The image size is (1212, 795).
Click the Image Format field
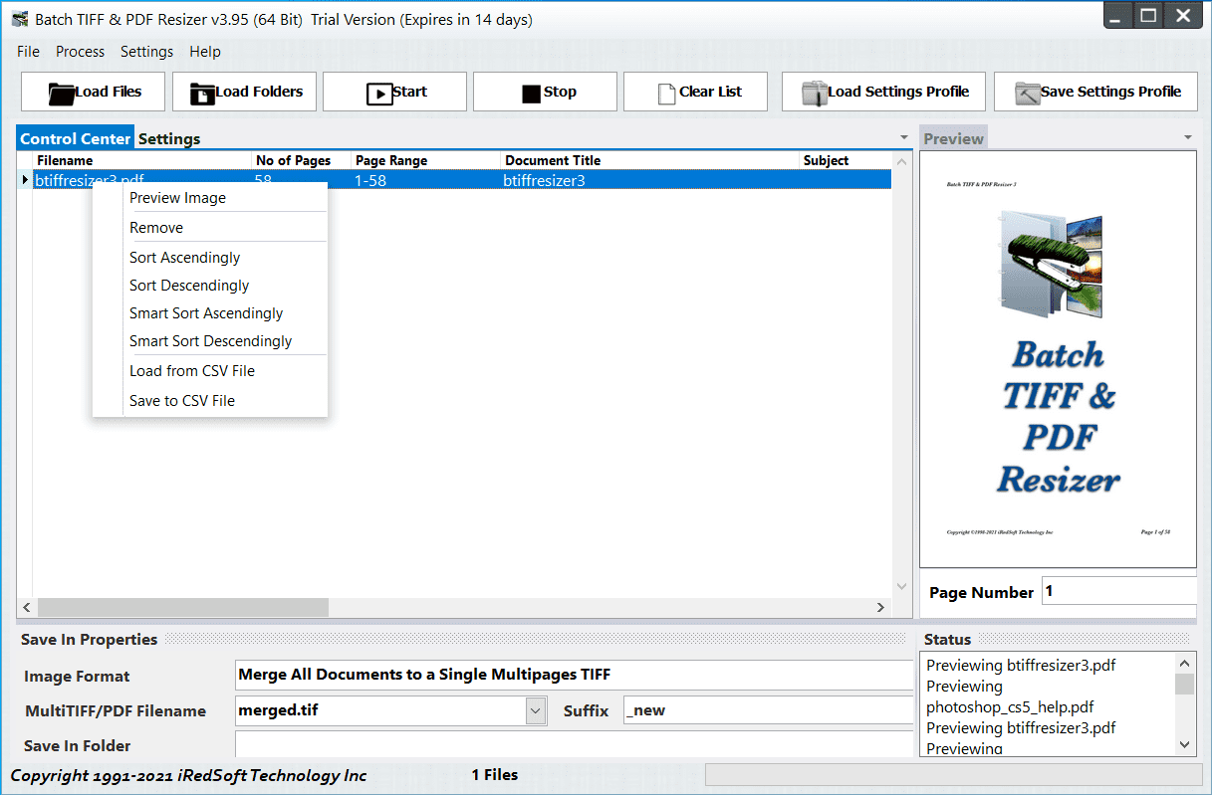(574, 675)
